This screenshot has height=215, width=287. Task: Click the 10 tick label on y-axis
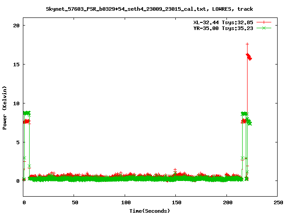pos(16,103)
